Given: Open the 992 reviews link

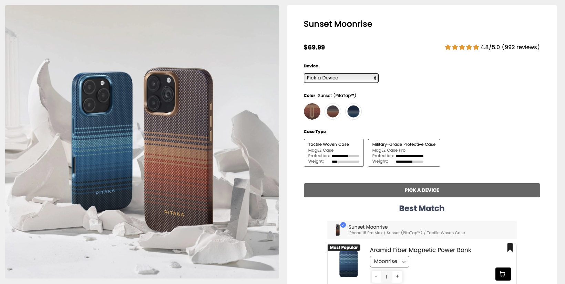Looking at the screenshot, I should (521, 47).
